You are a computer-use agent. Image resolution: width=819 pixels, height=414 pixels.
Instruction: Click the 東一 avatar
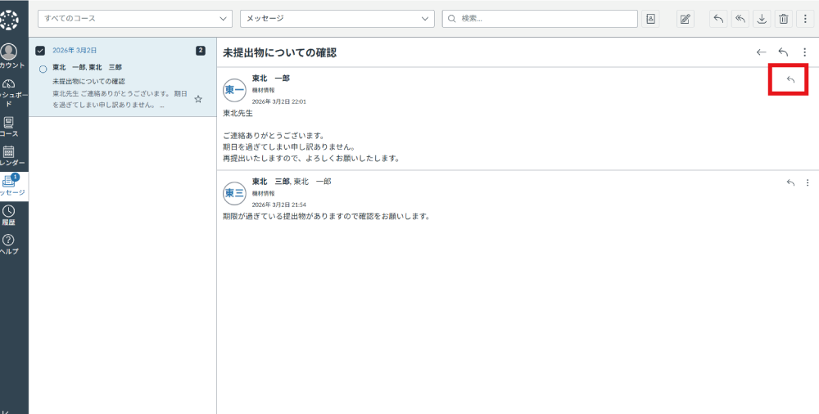(x=234, y=90)
